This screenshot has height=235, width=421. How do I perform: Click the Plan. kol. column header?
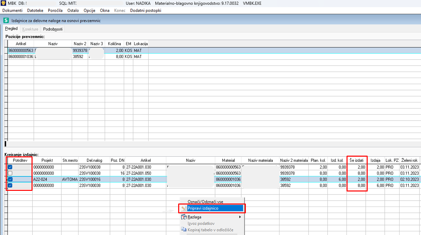tap(318, 160)
